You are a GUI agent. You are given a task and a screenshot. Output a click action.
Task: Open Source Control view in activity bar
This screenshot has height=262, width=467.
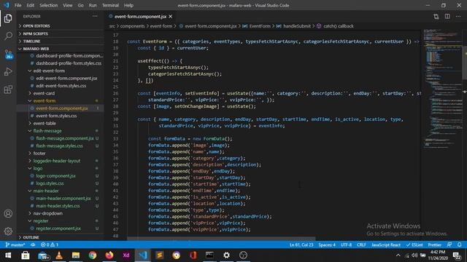(x=8, y=54)
